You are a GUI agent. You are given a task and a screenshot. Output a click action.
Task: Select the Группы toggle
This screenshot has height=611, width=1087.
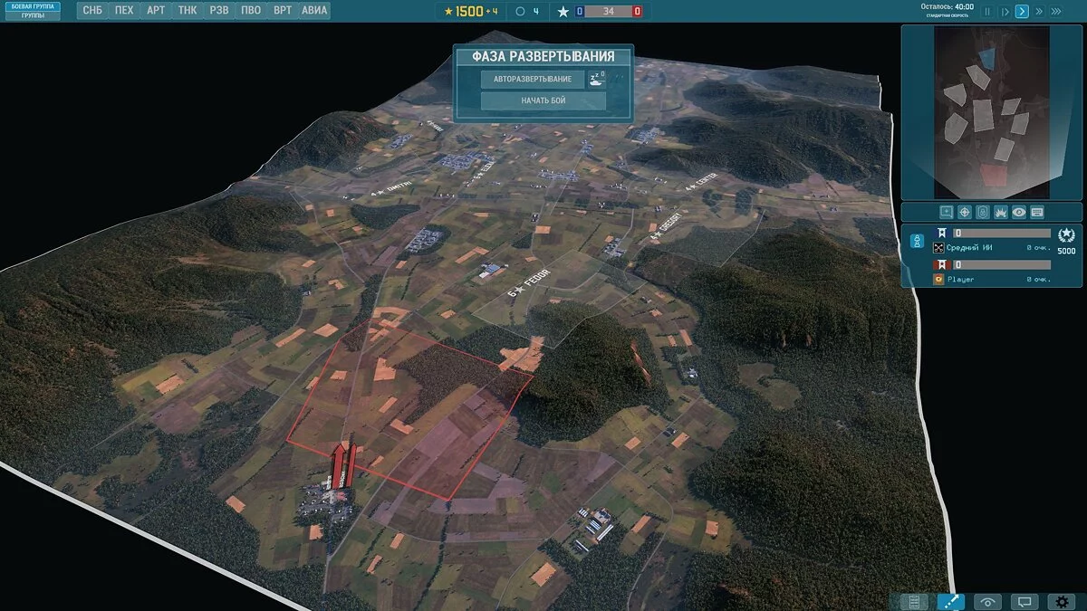[34, 15]
